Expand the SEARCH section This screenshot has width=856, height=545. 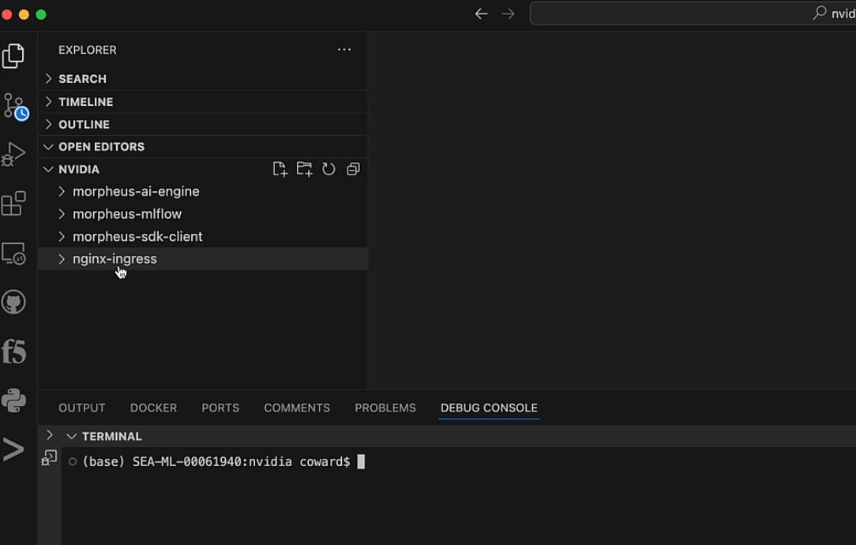[x=49, y=79]
